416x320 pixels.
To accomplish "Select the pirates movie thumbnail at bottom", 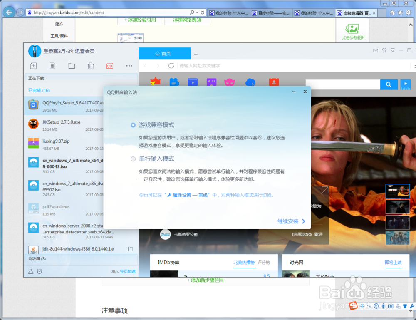I will point(397,238).
